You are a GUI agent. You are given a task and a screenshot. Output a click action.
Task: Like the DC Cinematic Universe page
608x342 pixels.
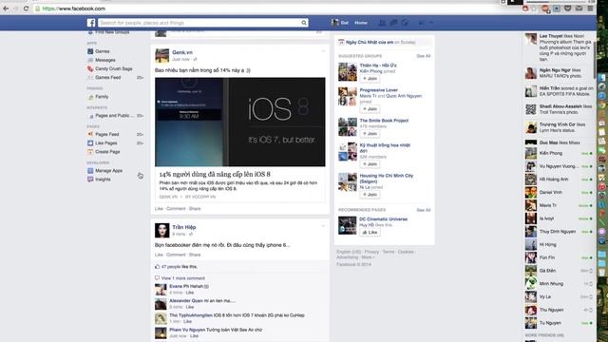click(370, 232)
